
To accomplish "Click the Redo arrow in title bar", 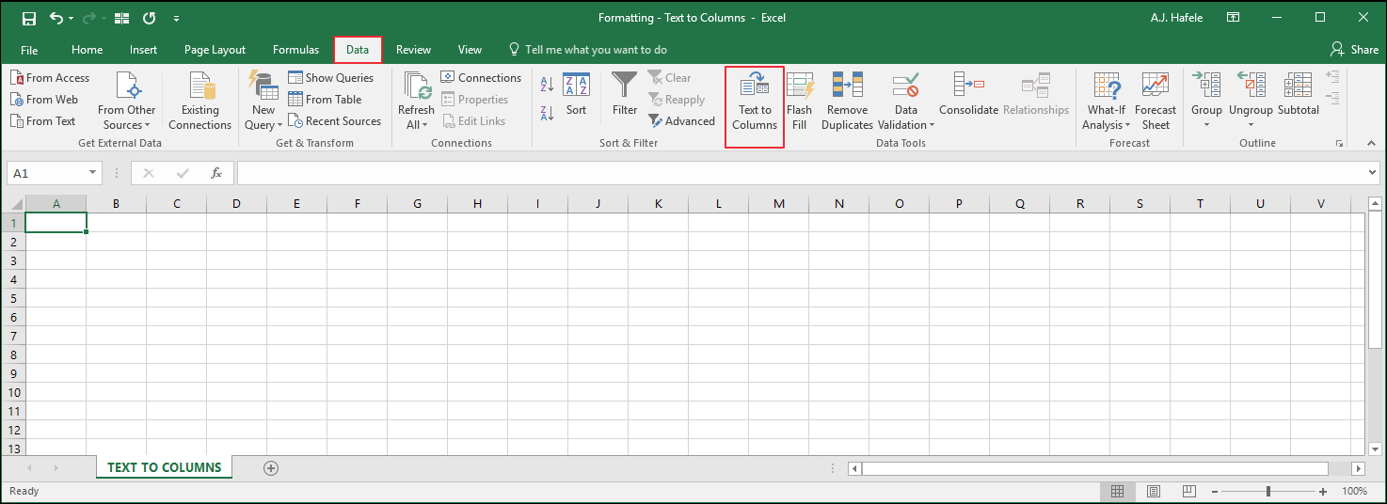I will coord(90,18).
